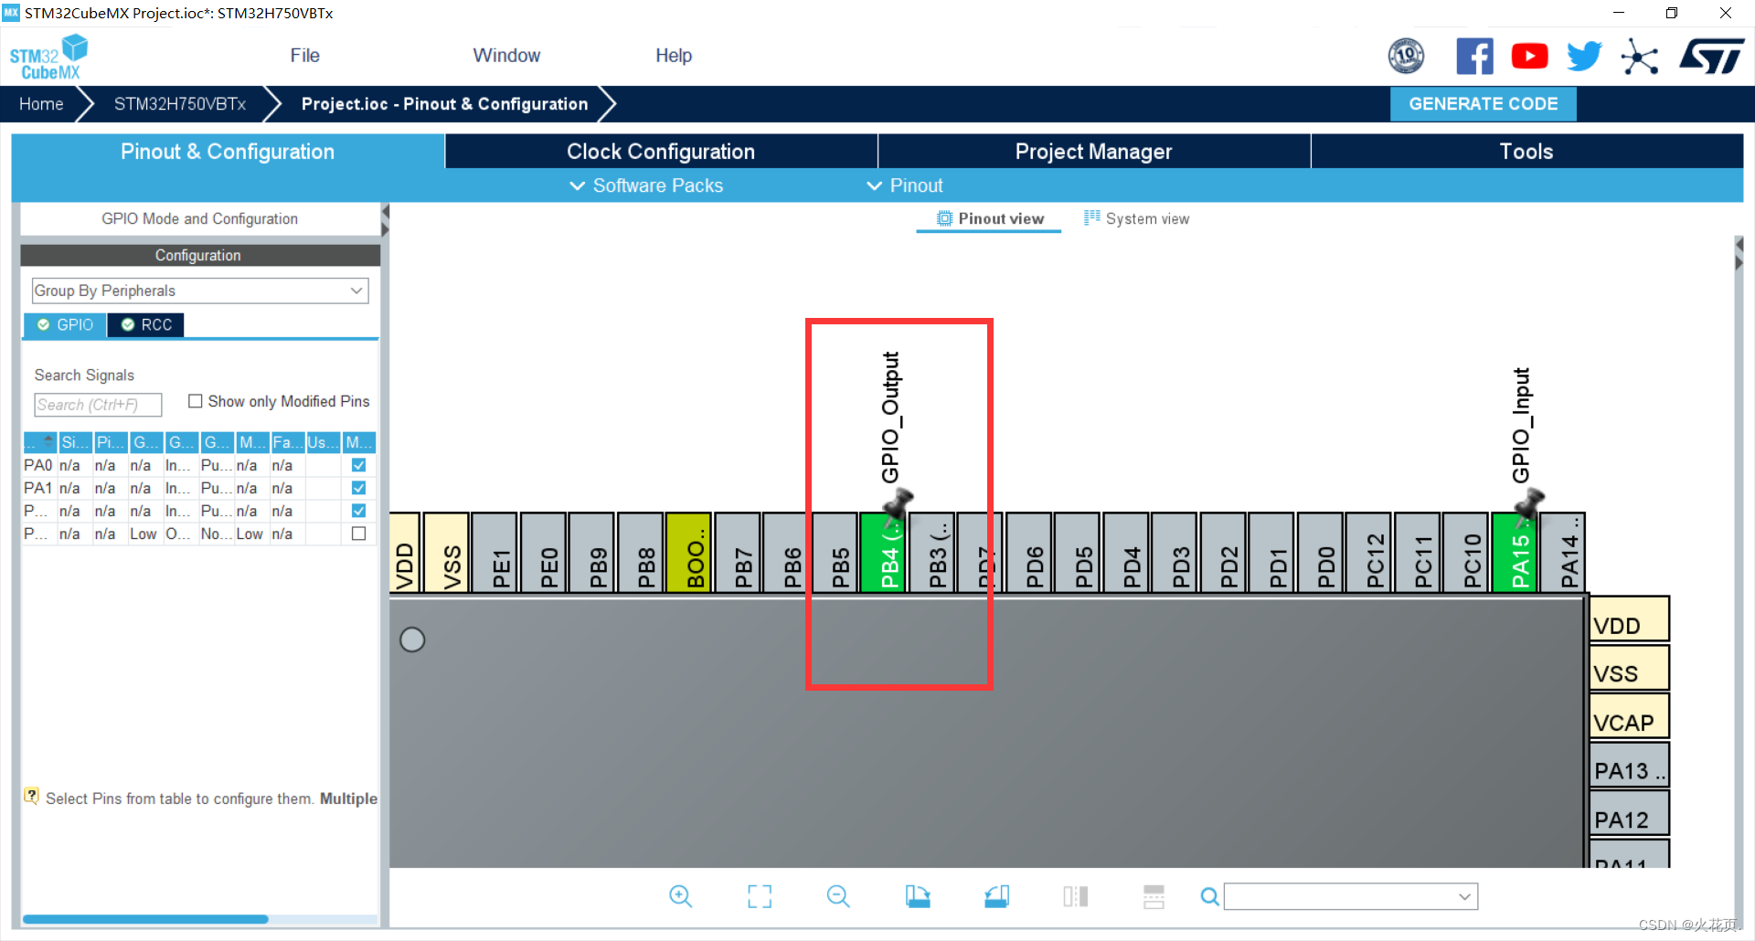Select the BOOT0 pin
The height and width of the screenshot is (941, 1755).
689,553
